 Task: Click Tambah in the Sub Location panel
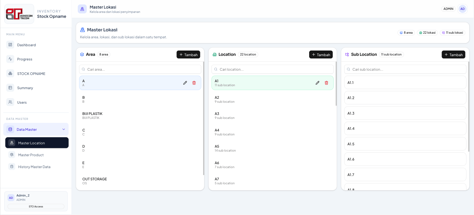click(x=453, y=54)
